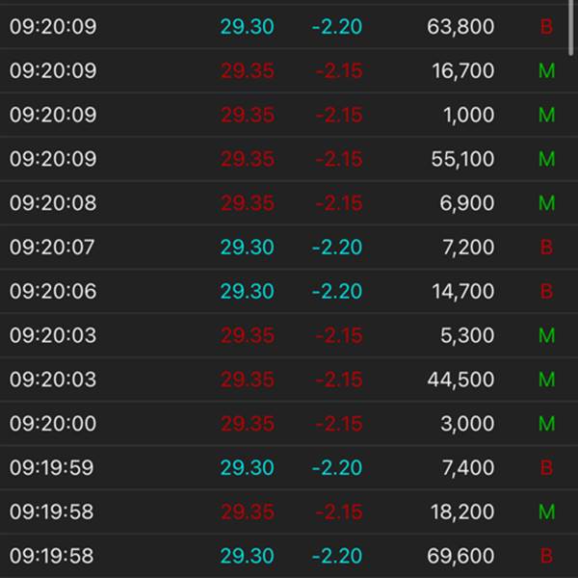
Task: Click the 09:20:08 timestamp
Action: point(53,203)
